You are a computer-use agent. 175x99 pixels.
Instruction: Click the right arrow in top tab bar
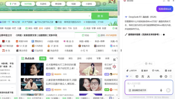104,4
